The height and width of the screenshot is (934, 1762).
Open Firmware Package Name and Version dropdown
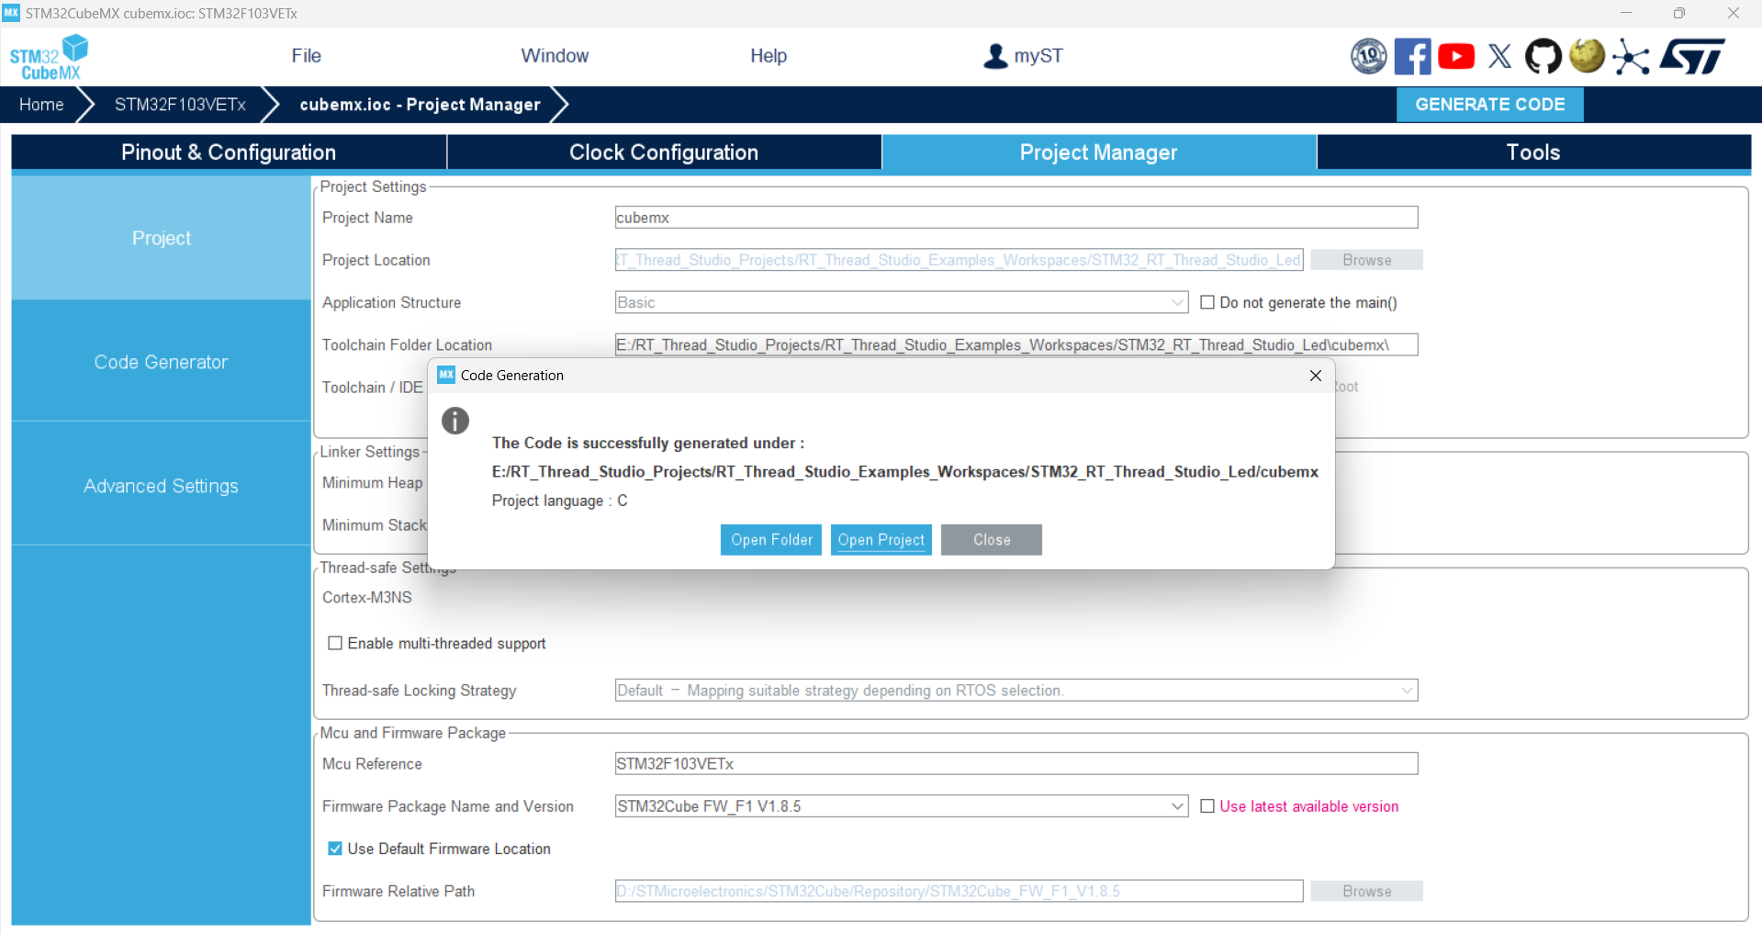(x=1178, y=805)
